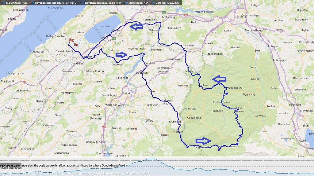This screenshot has height=176, width=314.
Task: Click the MaxAltitude: 1618 readout
Action: click(x=16, y=2)
